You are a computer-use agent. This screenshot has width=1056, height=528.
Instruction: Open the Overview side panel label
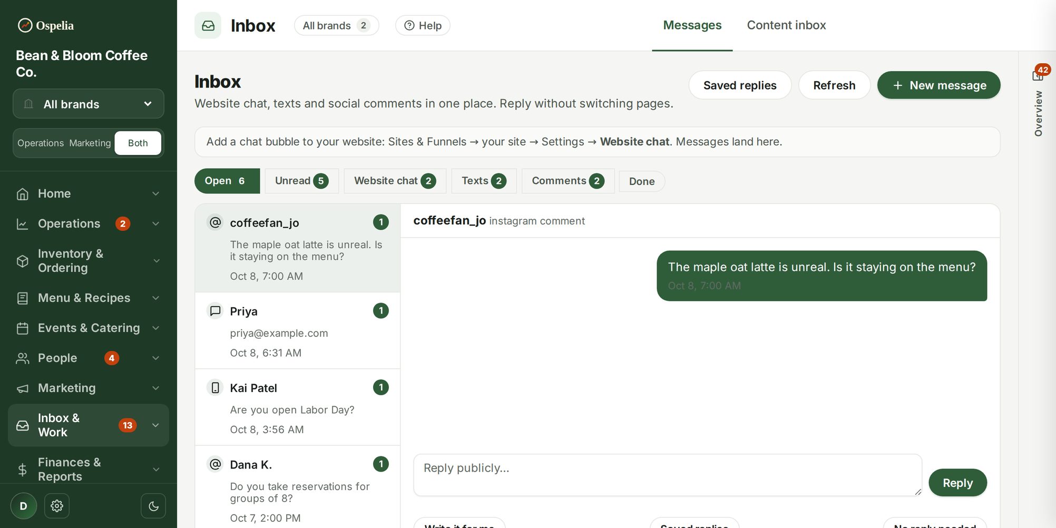coord(1038,114)
